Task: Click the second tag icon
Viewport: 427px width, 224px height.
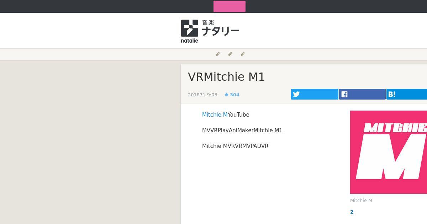Action: tap(230, 54)
